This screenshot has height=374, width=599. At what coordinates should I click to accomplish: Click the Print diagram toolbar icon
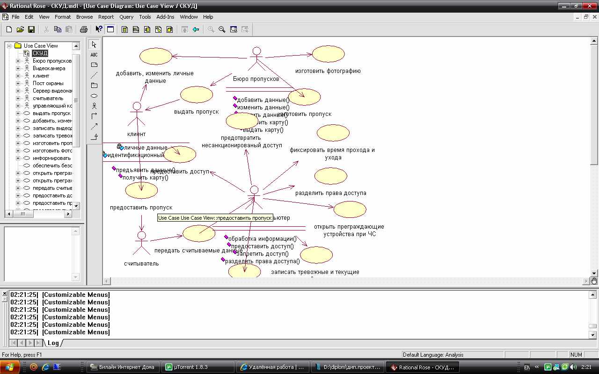click(83, 29)
